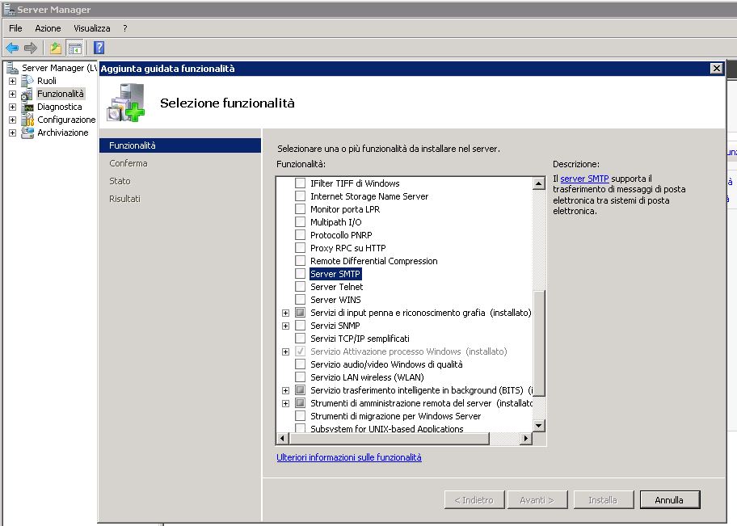This screenshot has width=737, height=526.
Task: Expand the Diagnostica tree node
Action: [x=13, y=107]
